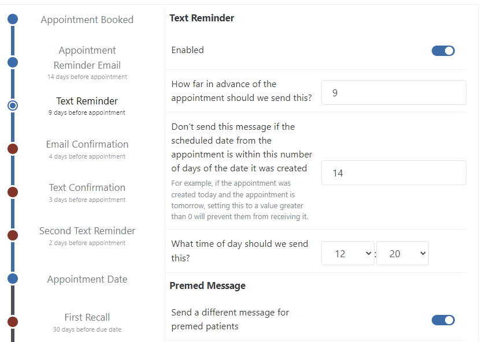
Task: Disable the Text Reminder Enabled toggle
Action: click(x=443, y=50)
